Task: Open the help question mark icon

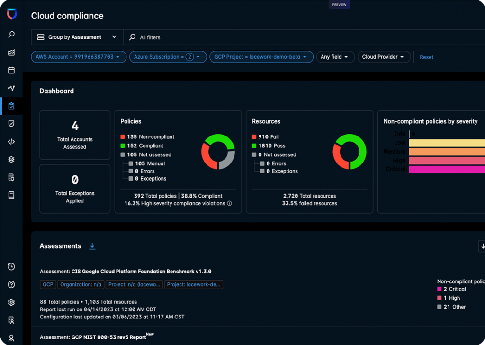Action: [11, 284]
